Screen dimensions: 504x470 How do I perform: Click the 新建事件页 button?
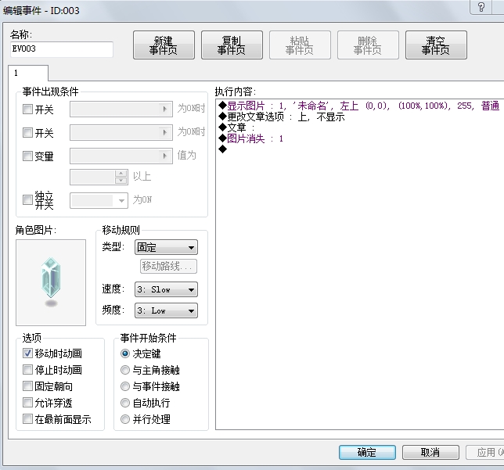164,45
